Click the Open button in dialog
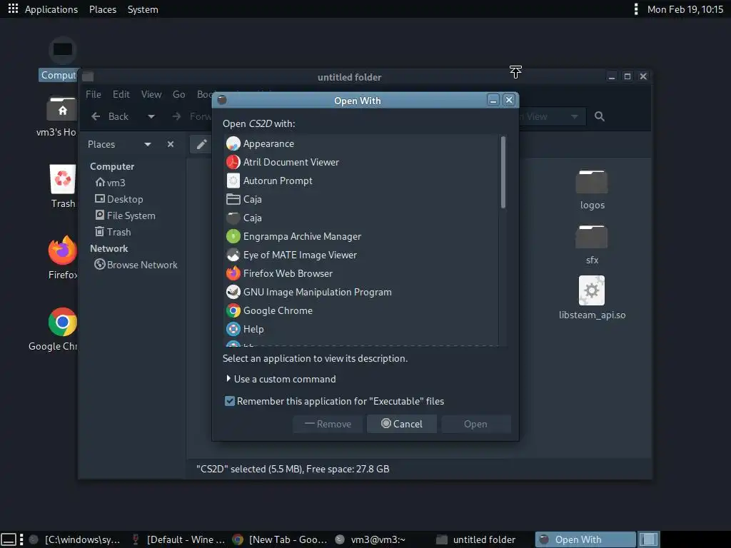Viewport: 731px width, 548px height. coord(476,424)
